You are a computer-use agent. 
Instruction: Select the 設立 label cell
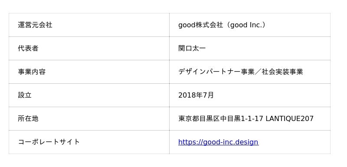coord(89,95)
